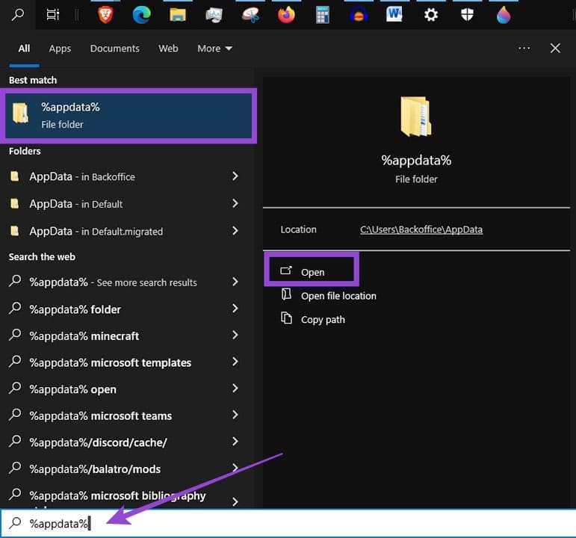The width and height of the screenshot is (576, 538).
Task: Choose Copy path for the folder
Action: coord(323,320)
